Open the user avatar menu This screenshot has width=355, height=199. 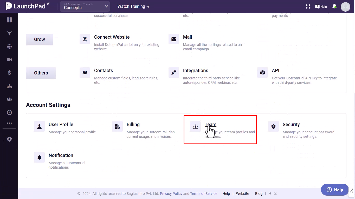(x=346, y=7)
